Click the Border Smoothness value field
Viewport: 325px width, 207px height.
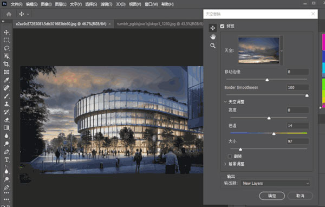point(297,88)
